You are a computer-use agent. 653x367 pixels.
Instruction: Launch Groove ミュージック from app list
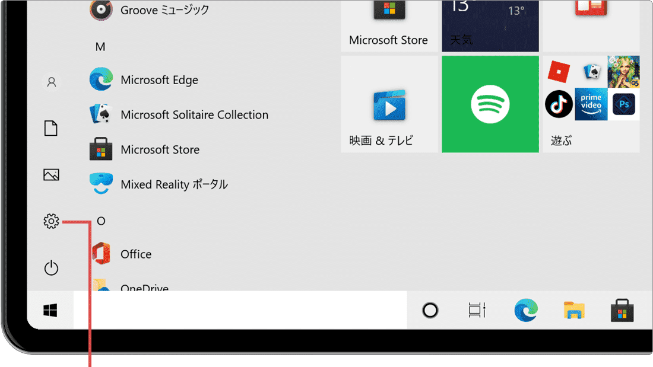point(149,10)
